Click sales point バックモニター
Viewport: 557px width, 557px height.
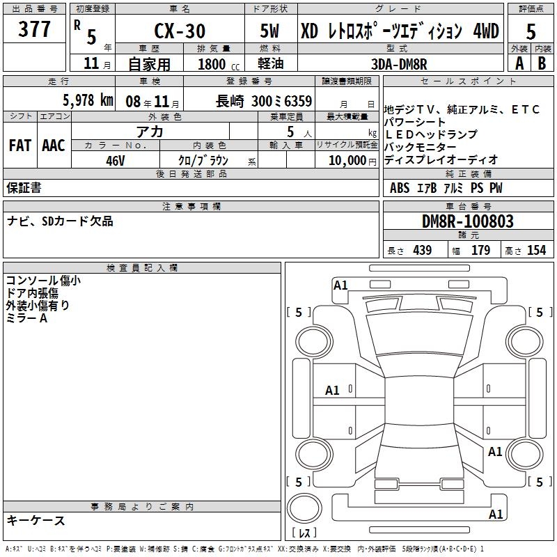(421, 147)
